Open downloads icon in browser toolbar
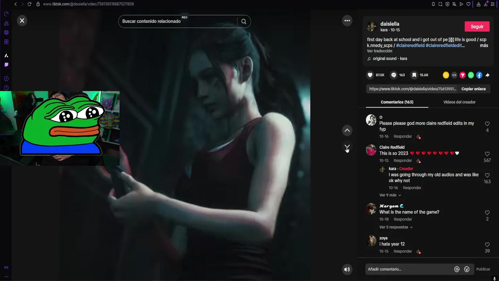Image resolution: width=499 pixels, height=281 pixels. click(x=486, y=4)
